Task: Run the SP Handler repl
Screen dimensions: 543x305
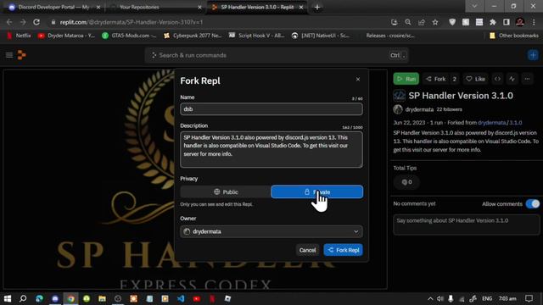Action: 406,79
